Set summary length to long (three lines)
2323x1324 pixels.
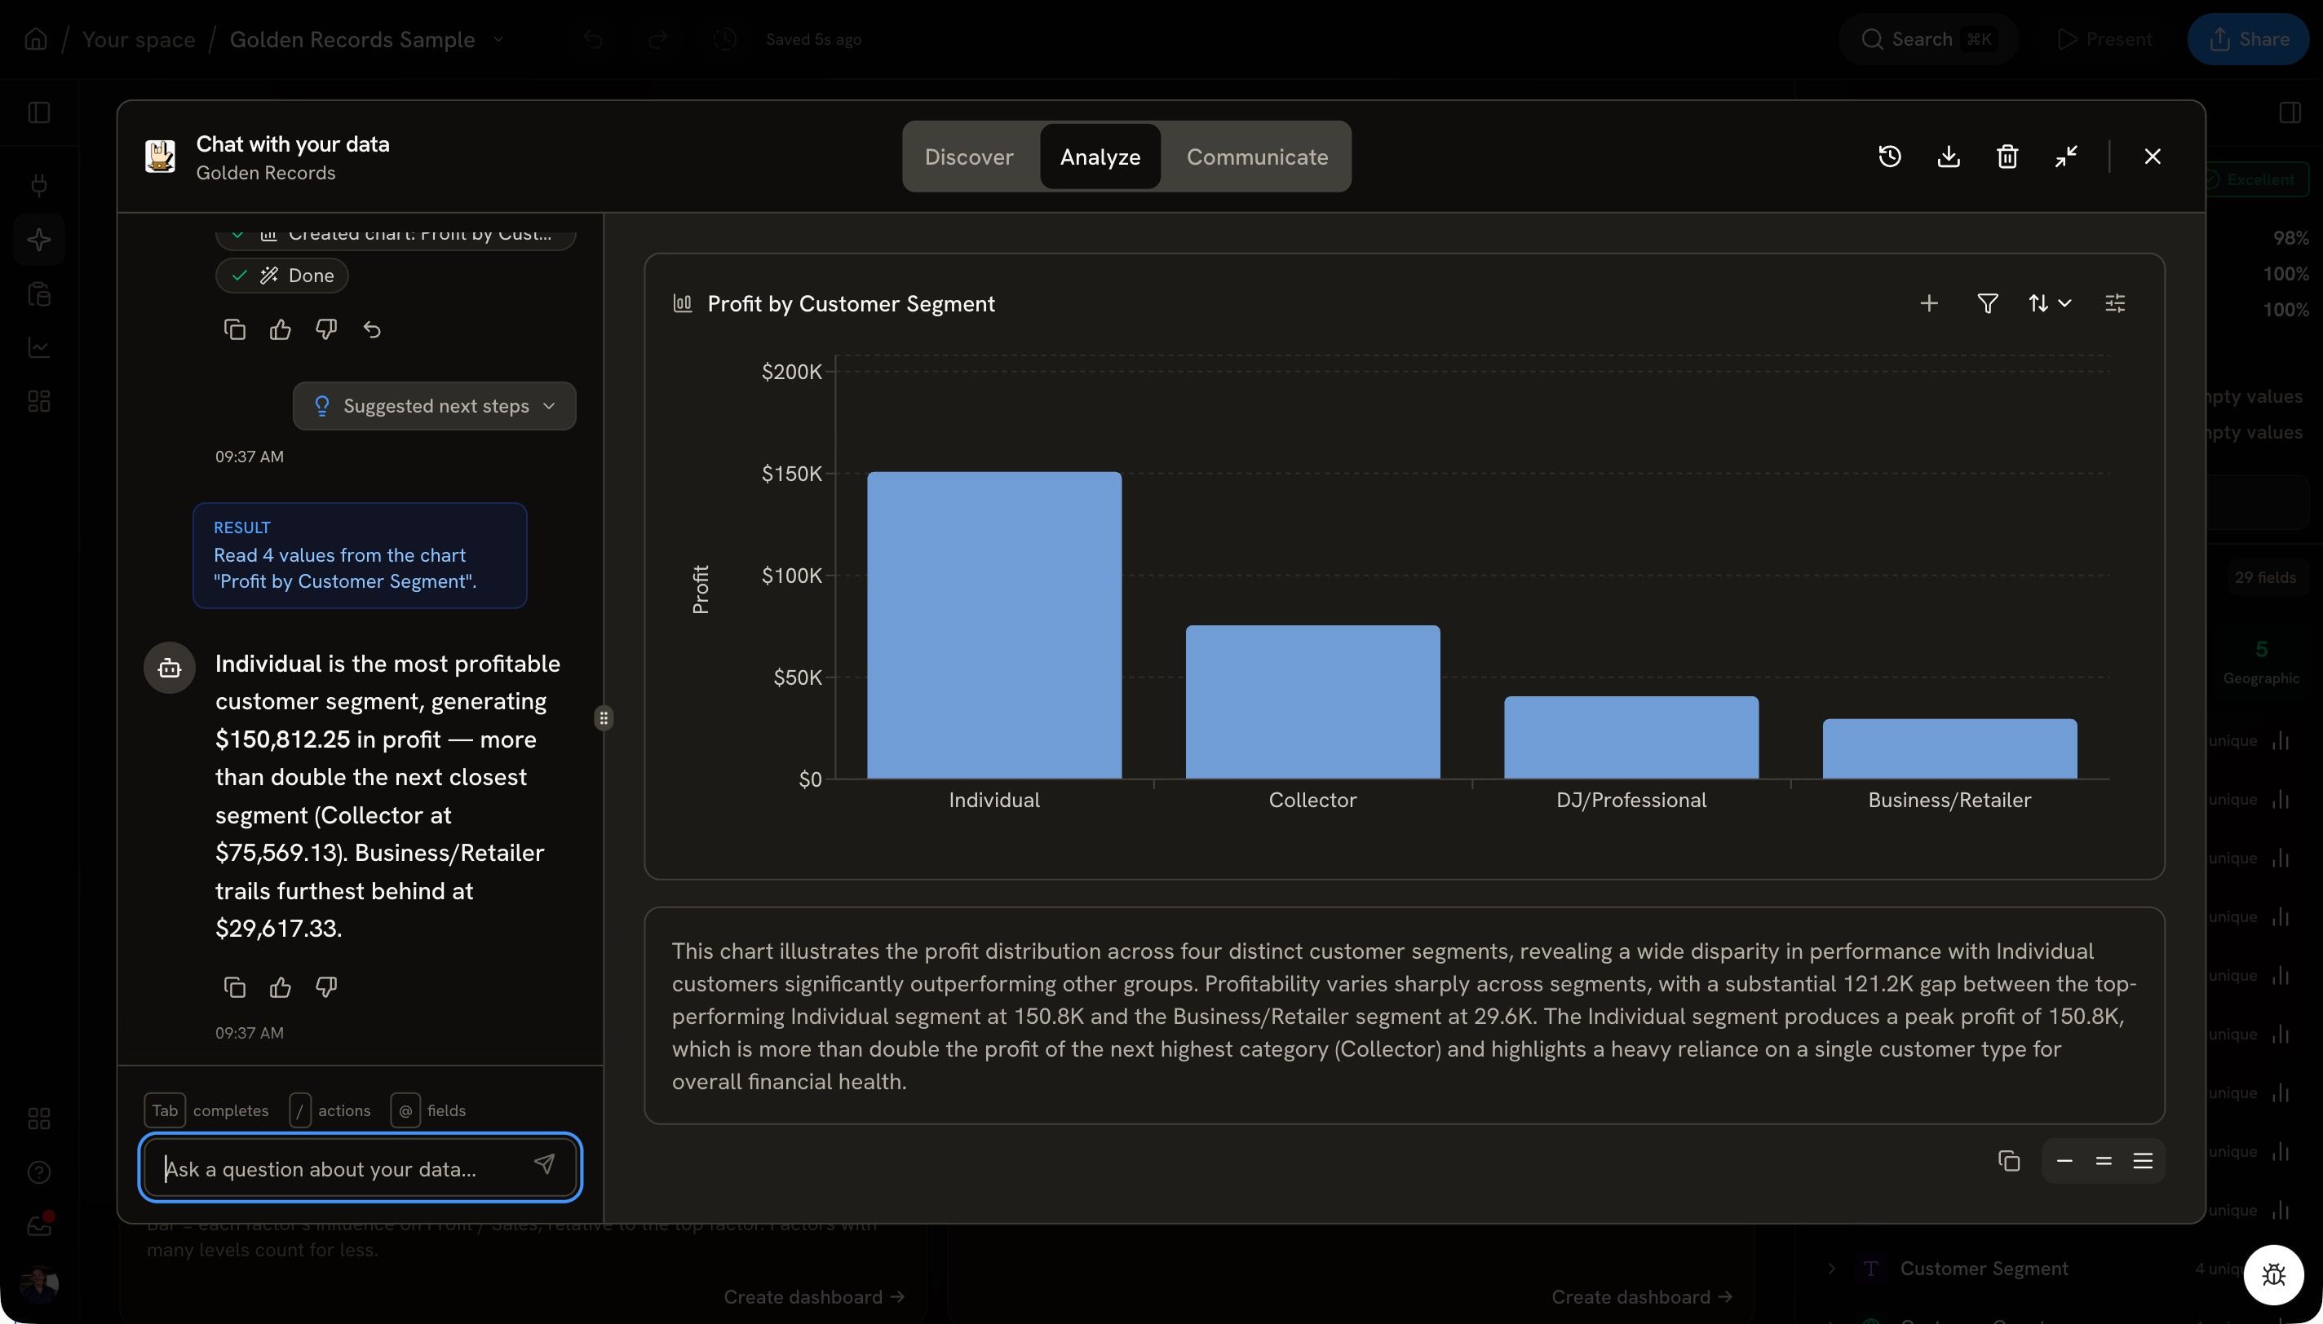point(2142,1160)
